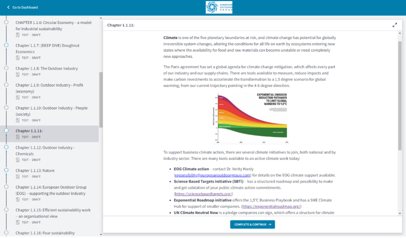Click the progress circle for Chapter 1.1.15
The width and height of the screenshot is (406, 238).
6,210
